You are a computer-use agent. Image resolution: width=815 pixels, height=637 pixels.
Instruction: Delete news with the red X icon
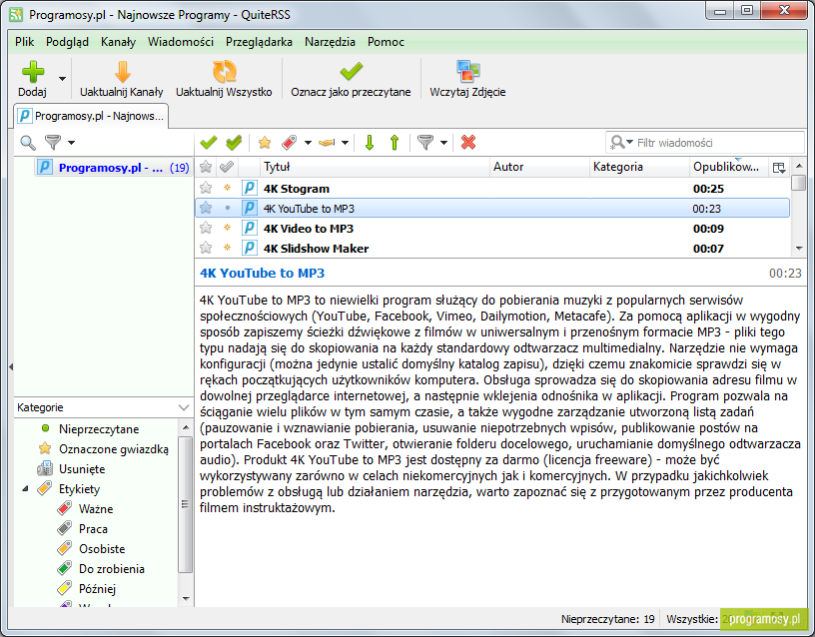tap(468, 142)
